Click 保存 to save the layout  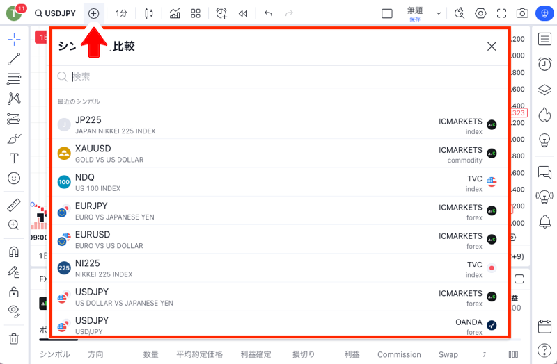[415, 19]
